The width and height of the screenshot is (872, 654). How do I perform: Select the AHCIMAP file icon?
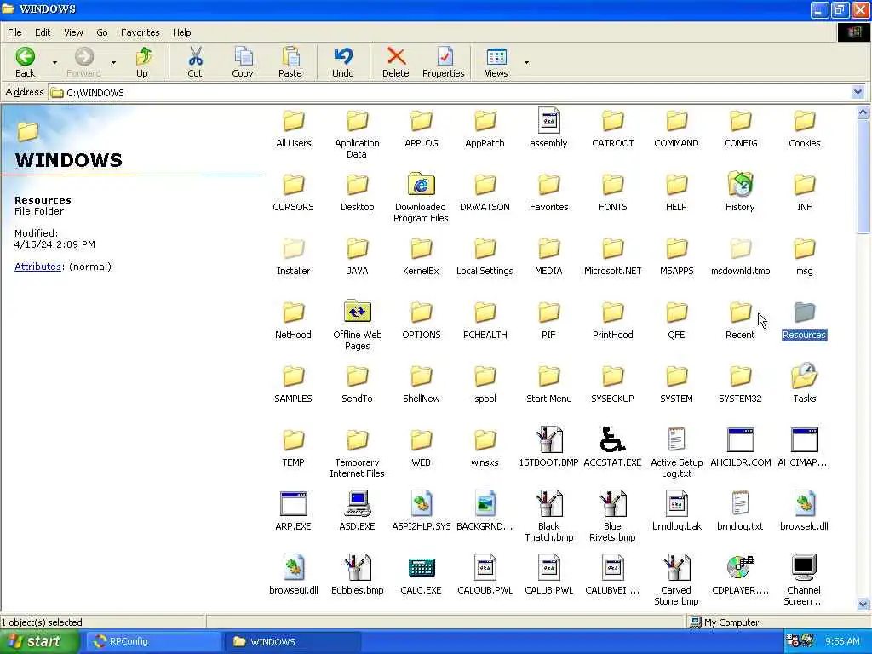click(804, 439)
